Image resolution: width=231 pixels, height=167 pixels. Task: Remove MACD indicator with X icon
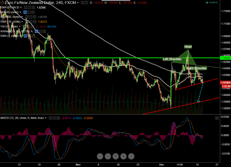(x=58, y=118)
